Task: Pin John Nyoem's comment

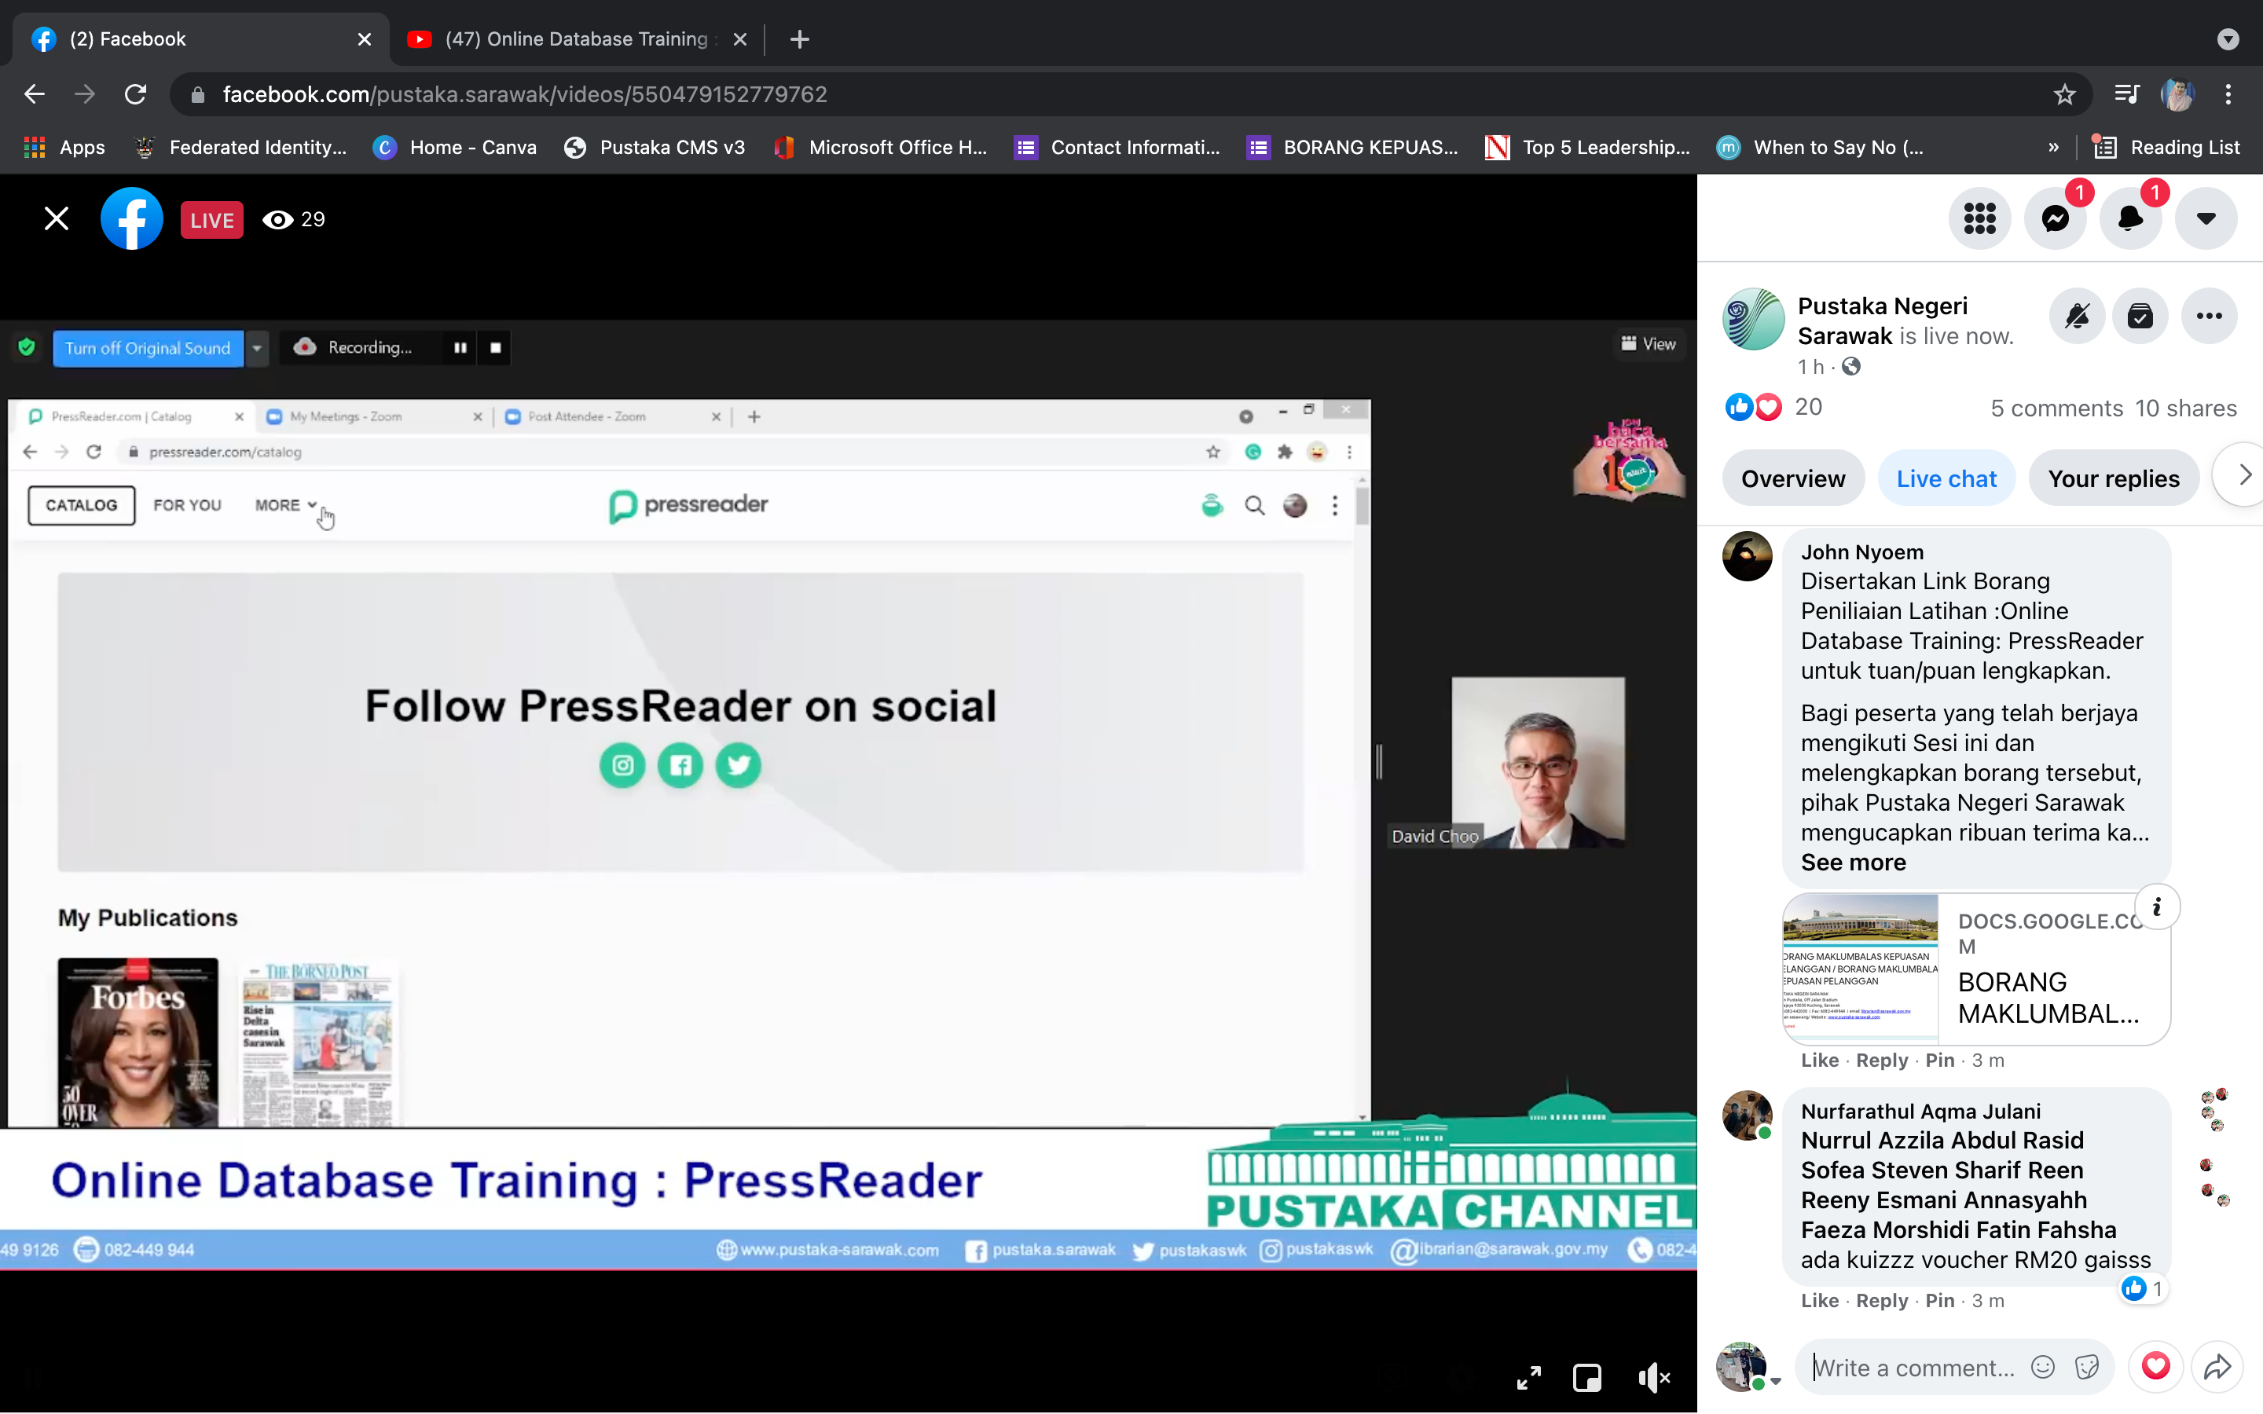Action: 1939,1060
